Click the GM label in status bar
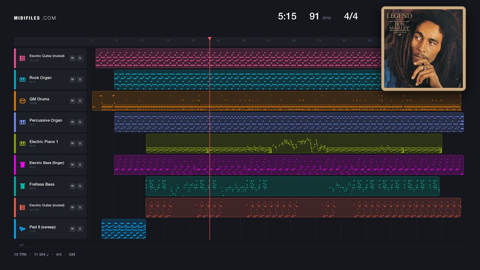The image size is (480, 270). [x=72, y=255]
